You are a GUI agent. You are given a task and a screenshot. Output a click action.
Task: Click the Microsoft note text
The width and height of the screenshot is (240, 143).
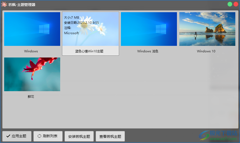71,33
